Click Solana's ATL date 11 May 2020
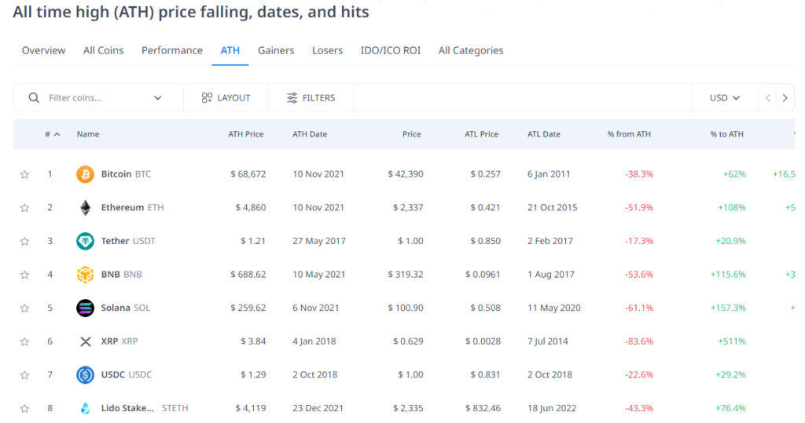 (x=554, y=308)
